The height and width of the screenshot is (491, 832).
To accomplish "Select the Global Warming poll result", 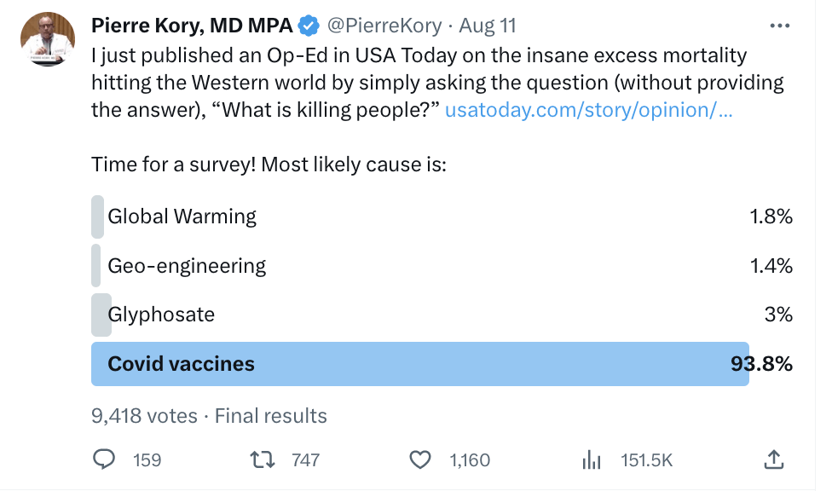I will click(x=182, y=217).
